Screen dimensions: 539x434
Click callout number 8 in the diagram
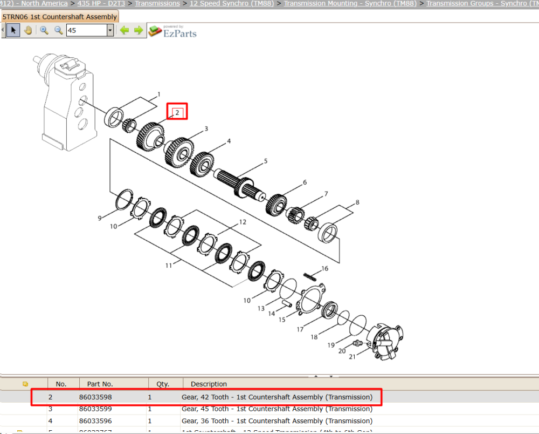click(x=357, y=202)
